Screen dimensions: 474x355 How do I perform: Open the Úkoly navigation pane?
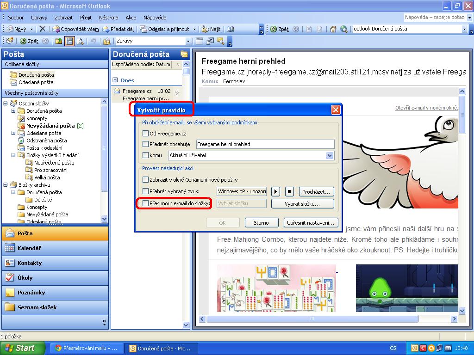point(55,278)
